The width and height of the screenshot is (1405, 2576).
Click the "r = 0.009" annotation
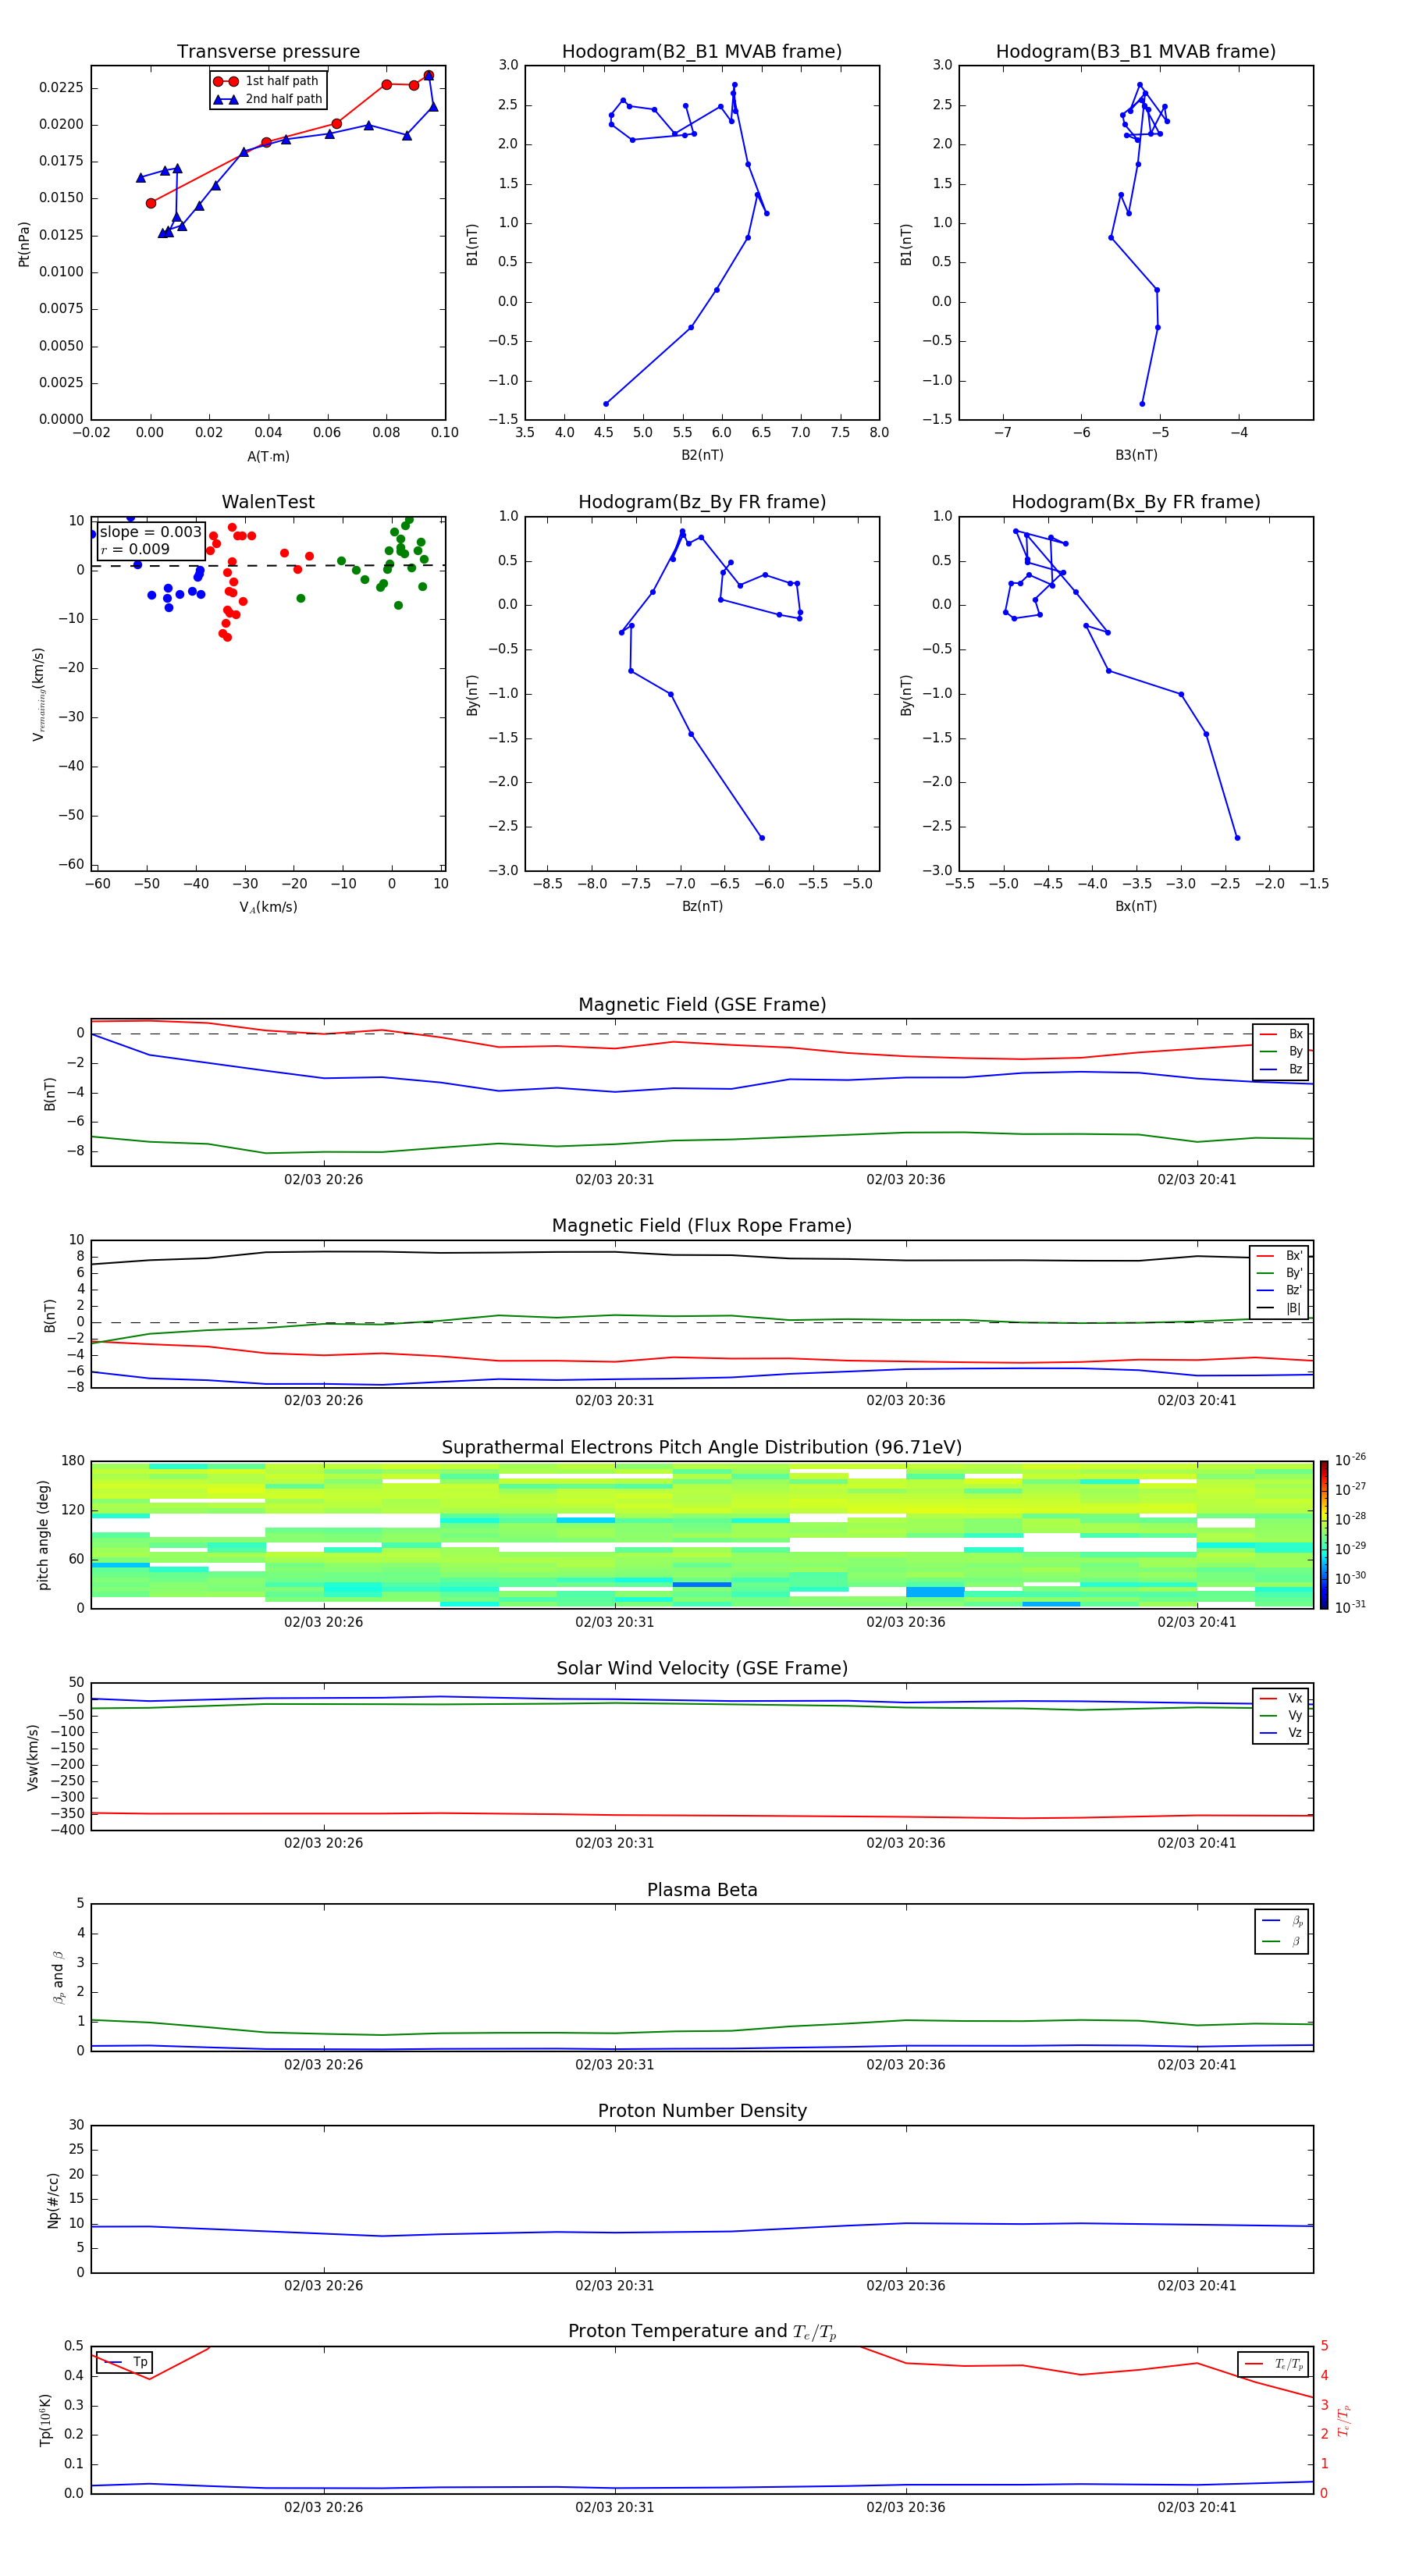(x=135, y=549)
